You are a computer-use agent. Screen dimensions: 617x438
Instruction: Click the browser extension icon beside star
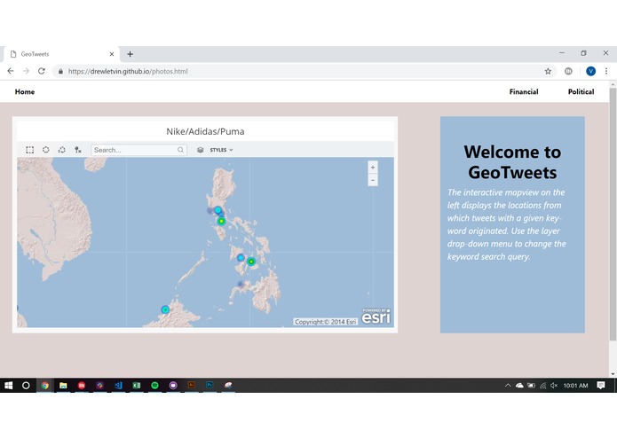pos(568,71)
